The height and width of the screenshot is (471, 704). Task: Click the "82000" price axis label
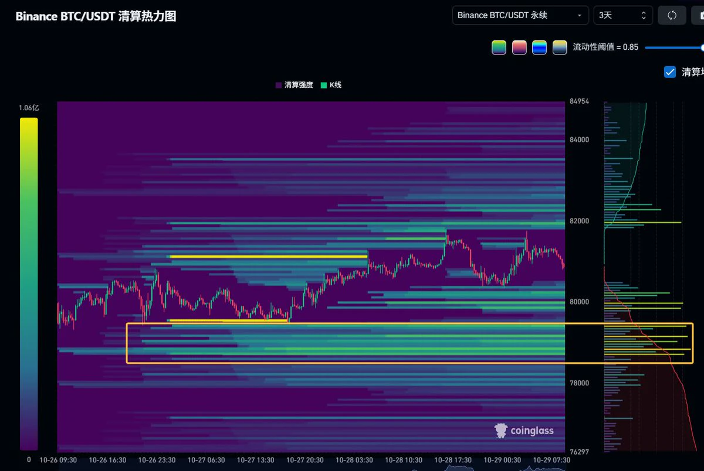click(x=579, y=221)
